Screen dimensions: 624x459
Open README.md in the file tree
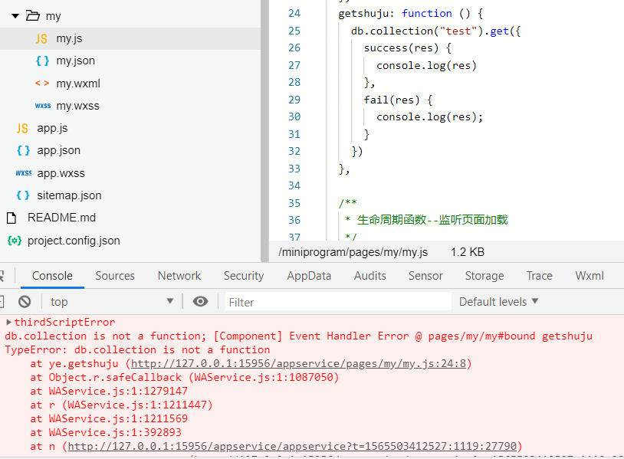point(61,218)
